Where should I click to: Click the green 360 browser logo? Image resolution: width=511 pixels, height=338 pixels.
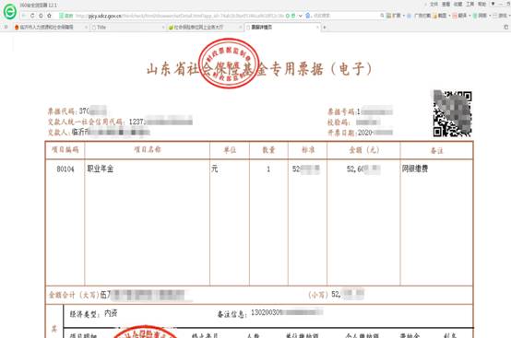[x=10, y=12]
